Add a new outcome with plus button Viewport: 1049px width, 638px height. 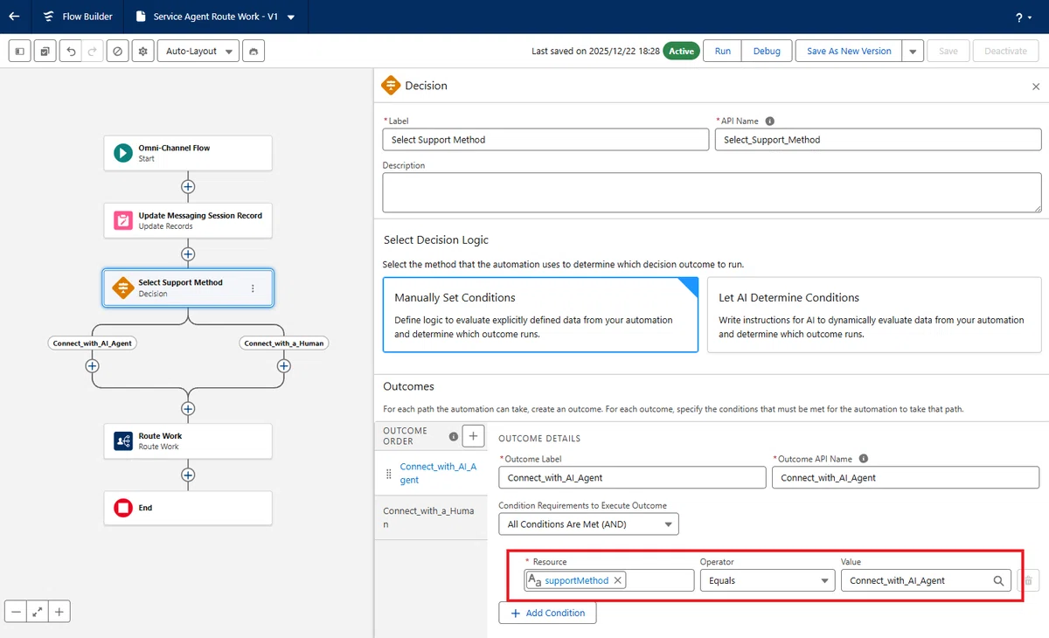pos(473,435)
